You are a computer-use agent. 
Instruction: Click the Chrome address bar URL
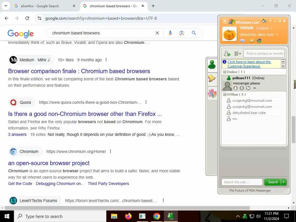click(x=101, y=18)
